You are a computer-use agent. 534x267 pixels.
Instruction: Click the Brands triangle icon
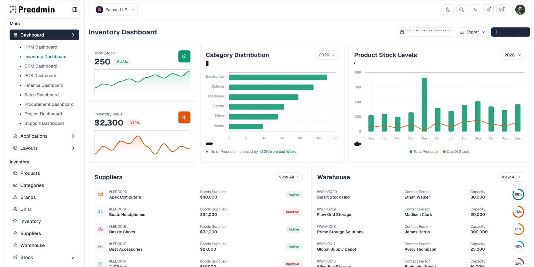[x=15, y=197]
